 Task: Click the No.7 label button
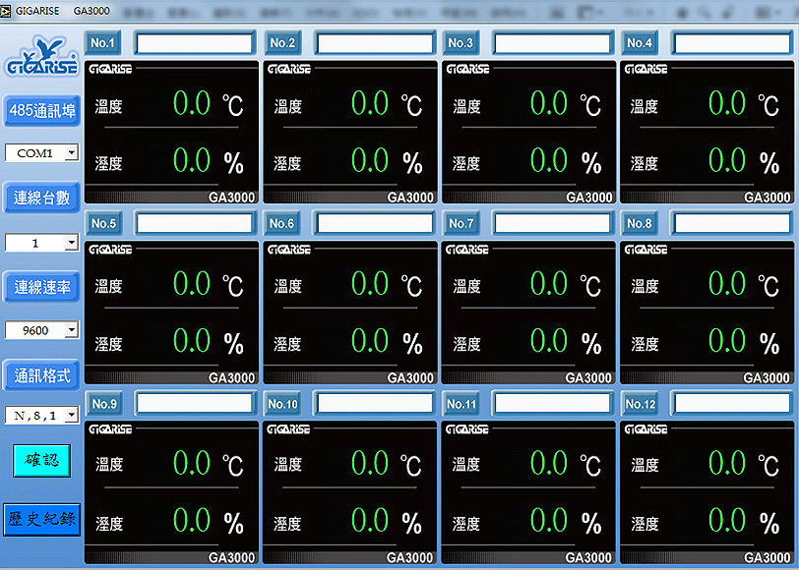click(x=461, y=223)
